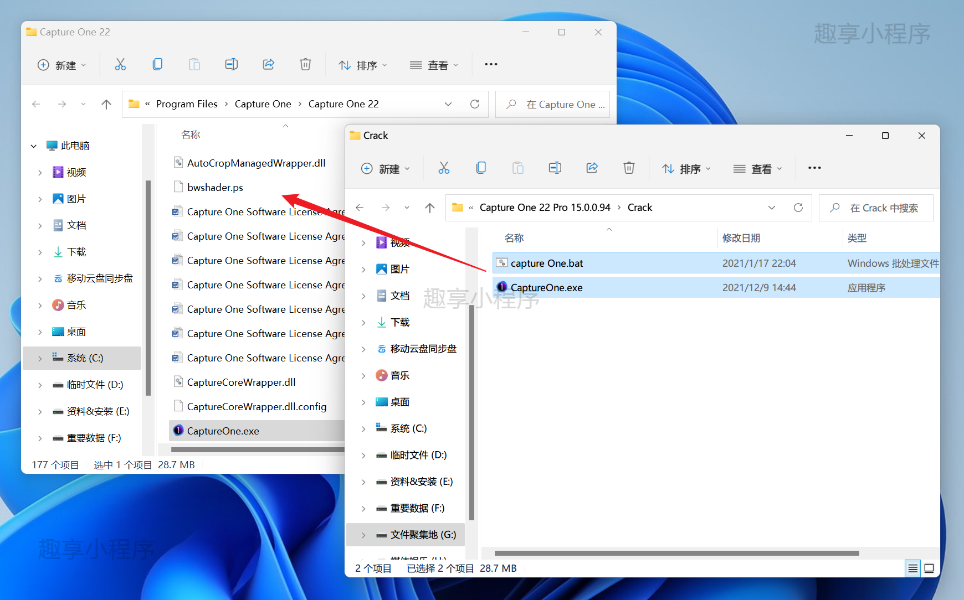
Task: Open 排序 dropdown in Capture One 22 window
Action: (x=363, y=65)
